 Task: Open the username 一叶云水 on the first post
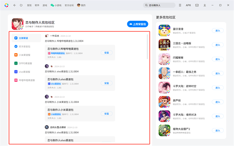55,36
